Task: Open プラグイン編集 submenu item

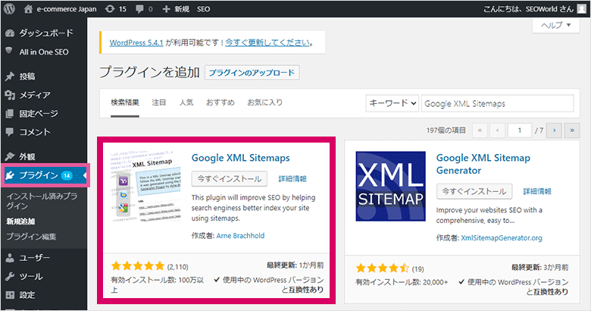Action: pos(31,237)
